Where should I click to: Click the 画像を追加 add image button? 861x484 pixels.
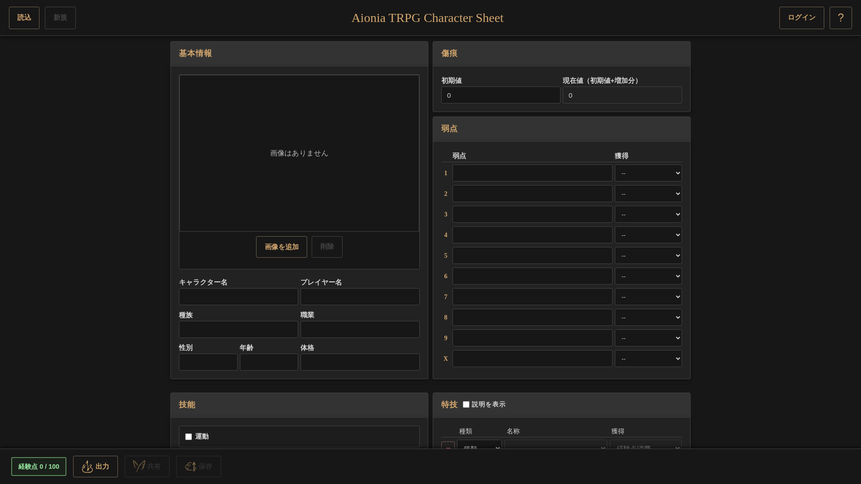pyautogui.click(x=282, y=247)
